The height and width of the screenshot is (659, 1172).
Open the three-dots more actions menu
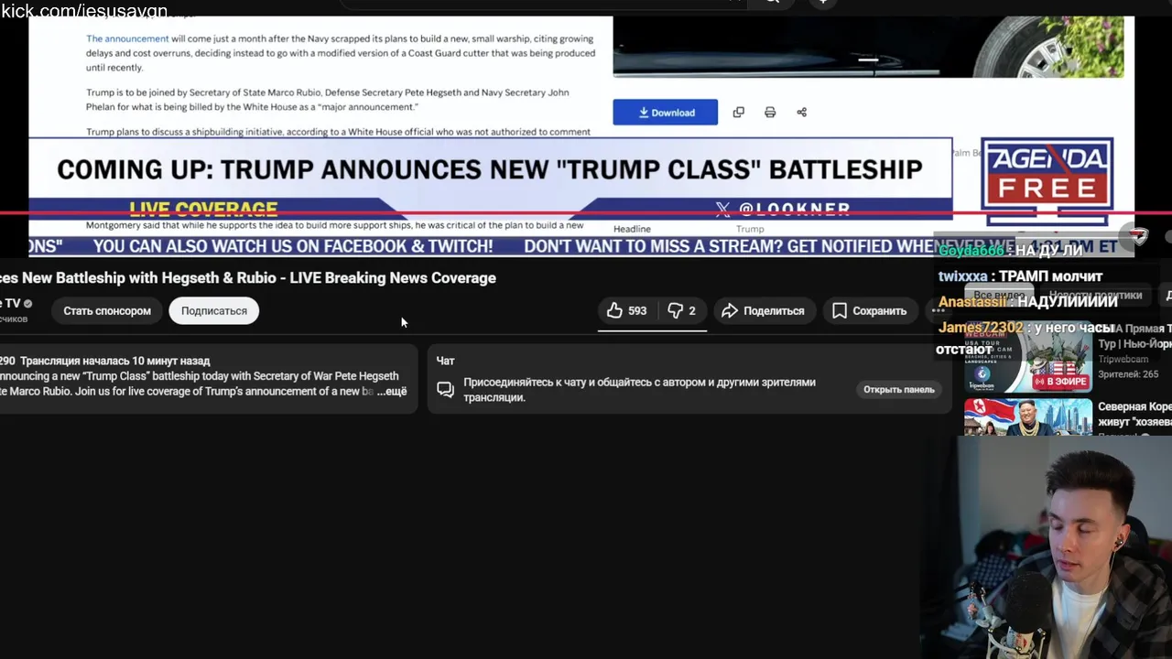click(x=938, y=311)
